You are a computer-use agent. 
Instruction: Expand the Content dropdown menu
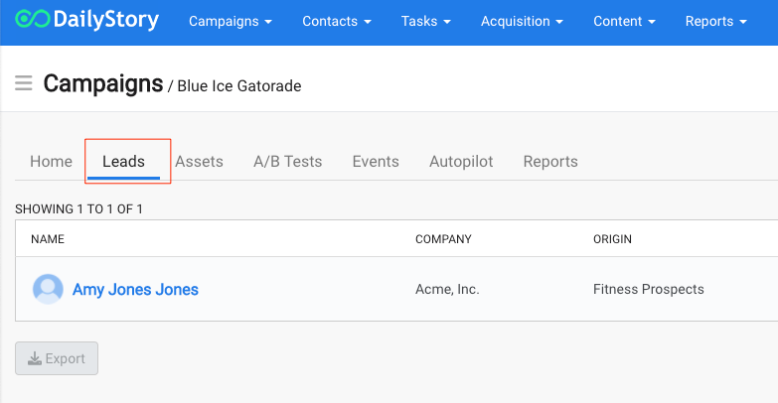click(x=624, y=21)
